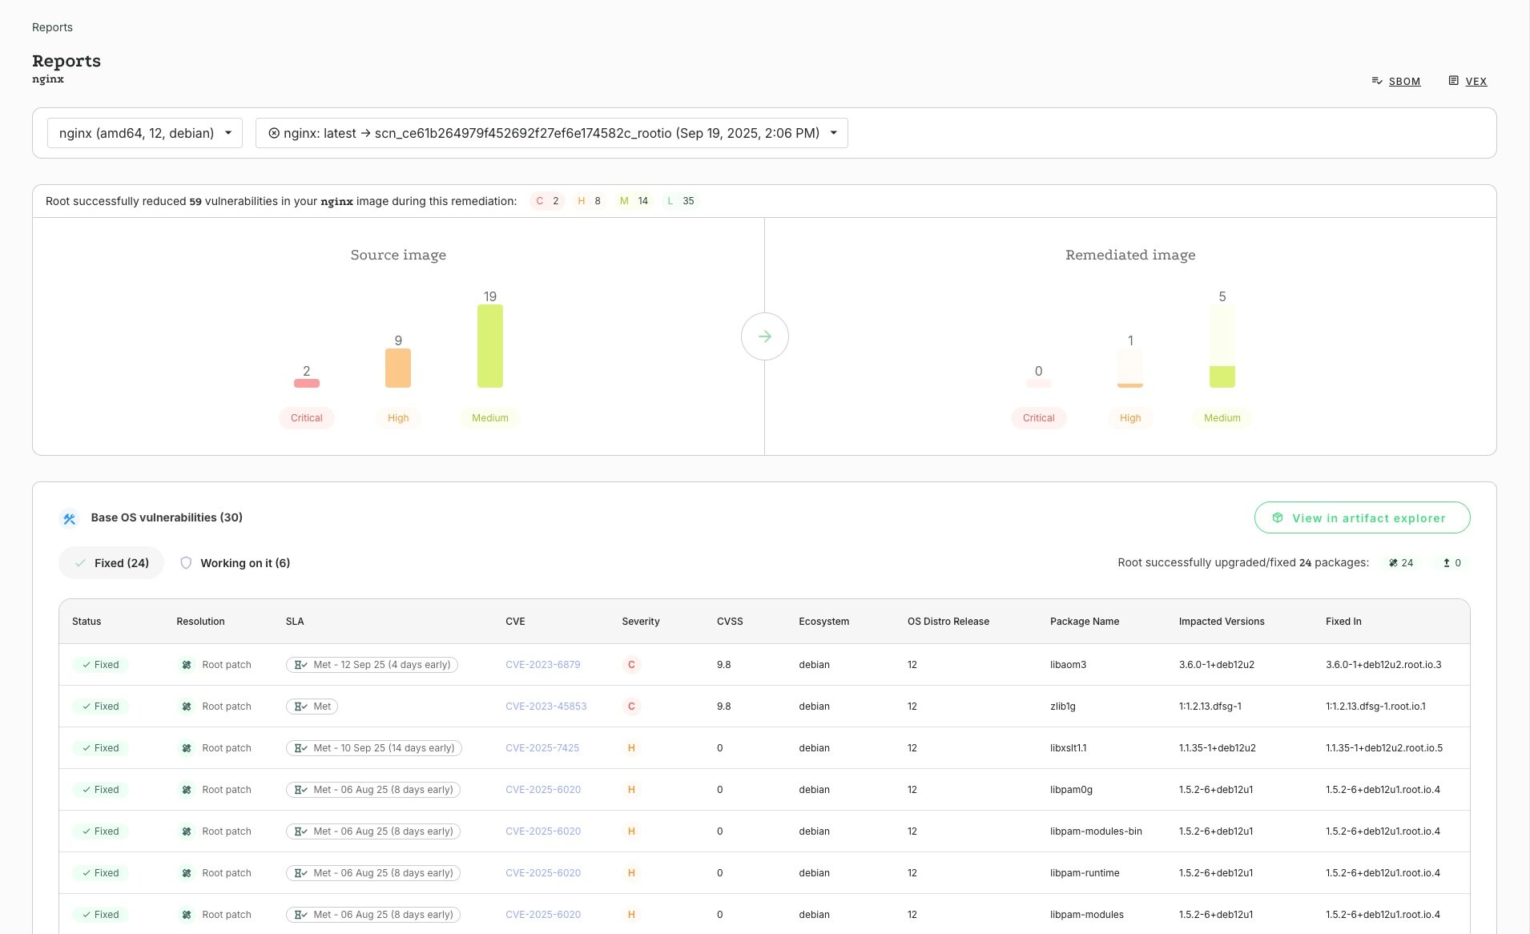Click the green arrow circle between images
Screen dimensions: 1530x934
tap(764, 336)
